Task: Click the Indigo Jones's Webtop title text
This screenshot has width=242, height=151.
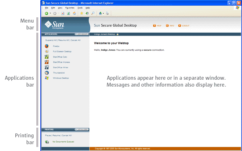Action: tap(104, 34)
